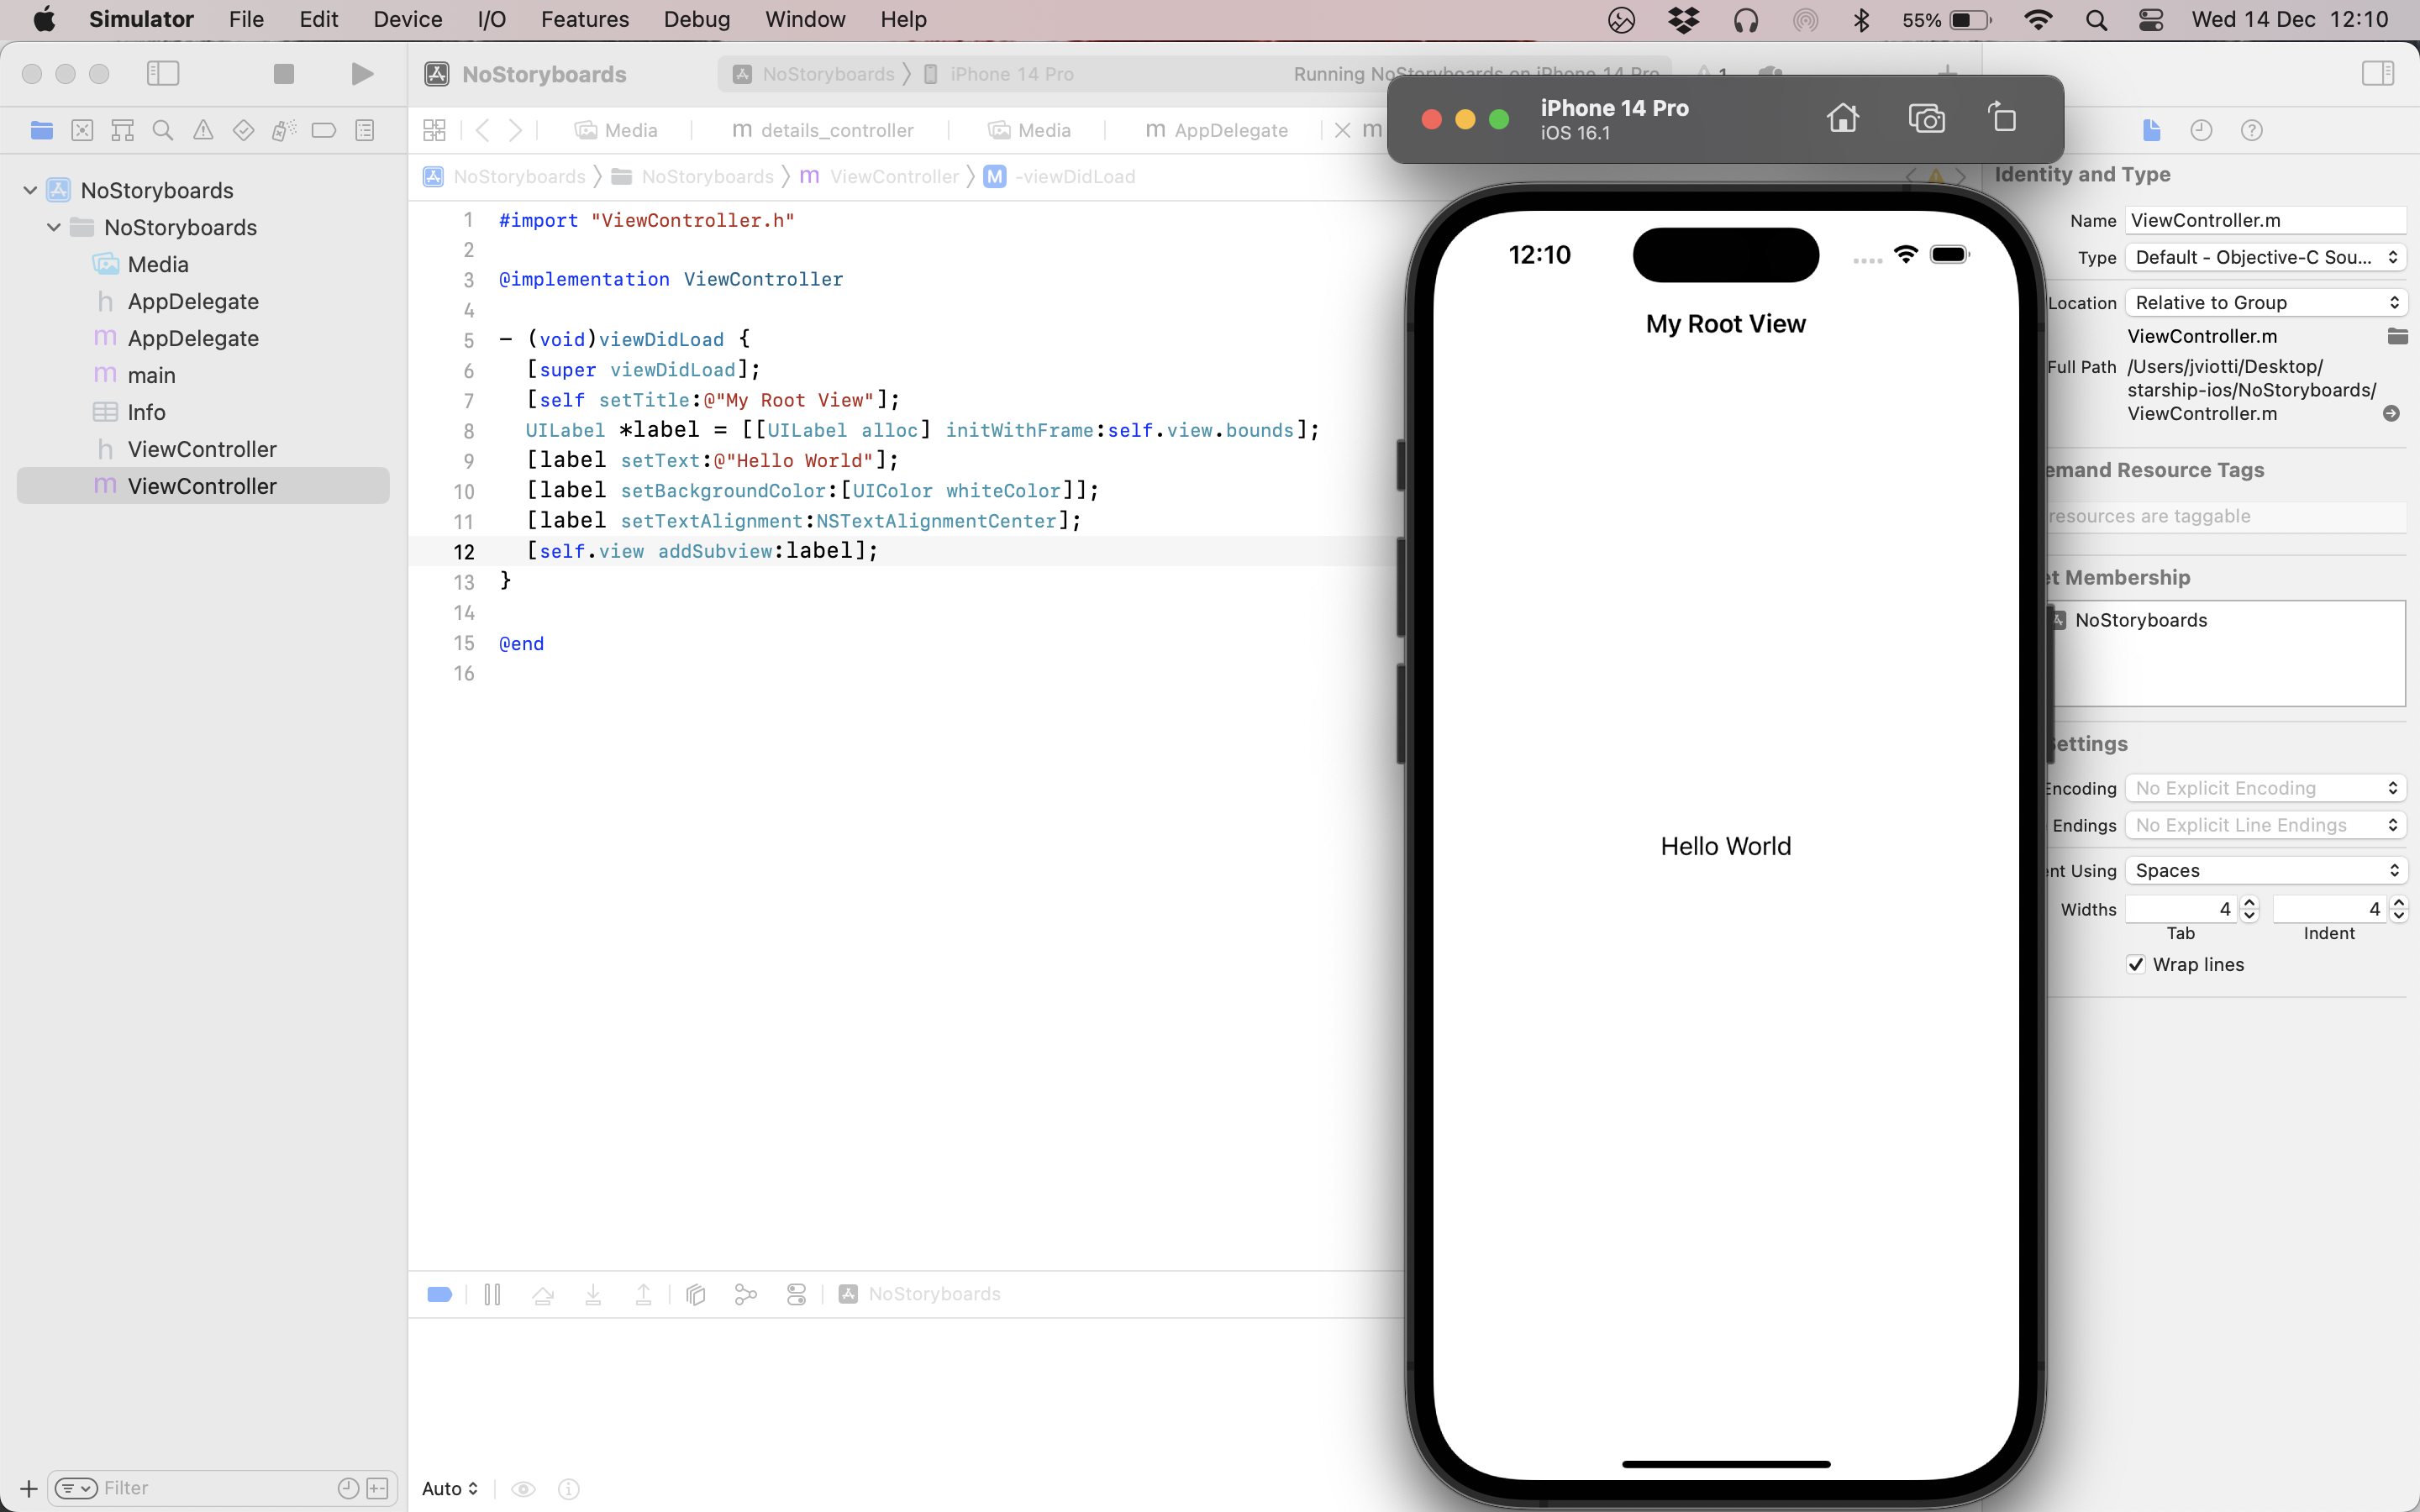The height and width of the screenshot is (1512, 2420).
Task: Open the Inspectors panel toggle icon
Action: 2378,73
